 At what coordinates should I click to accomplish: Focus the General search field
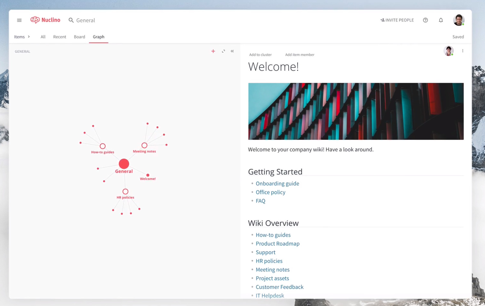(x=86, y=20)
